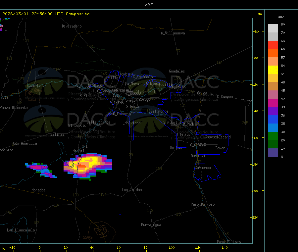Viewport: 298px width, 252px height.
Task: Click the orange-red storm core near Nihuil
Action: click(x=82, y=166)
